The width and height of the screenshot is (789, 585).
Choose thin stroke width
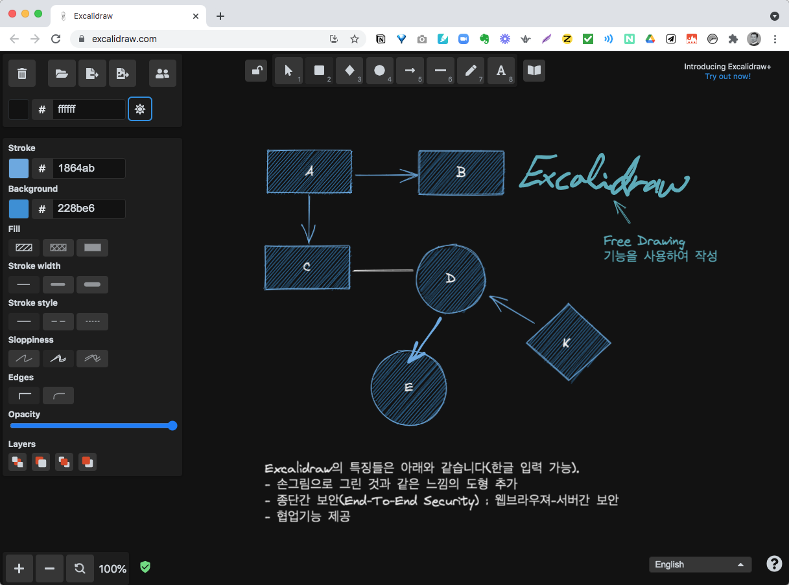24,284
